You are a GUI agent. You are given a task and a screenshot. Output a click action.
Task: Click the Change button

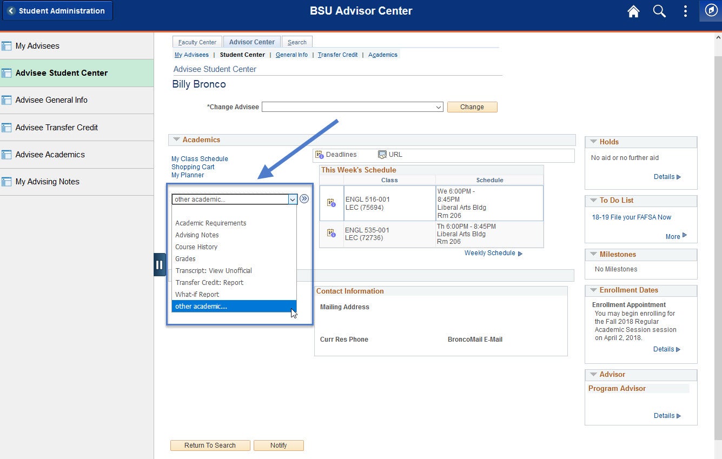point(472,107)
